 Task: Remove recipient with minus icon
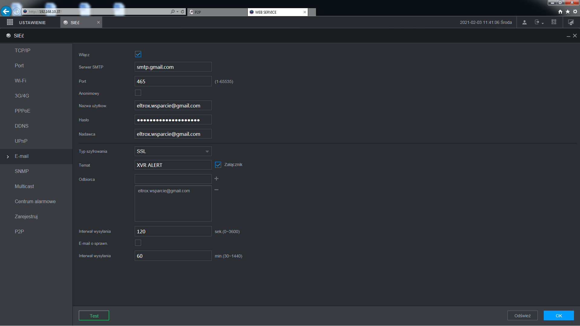click(216, 190)
